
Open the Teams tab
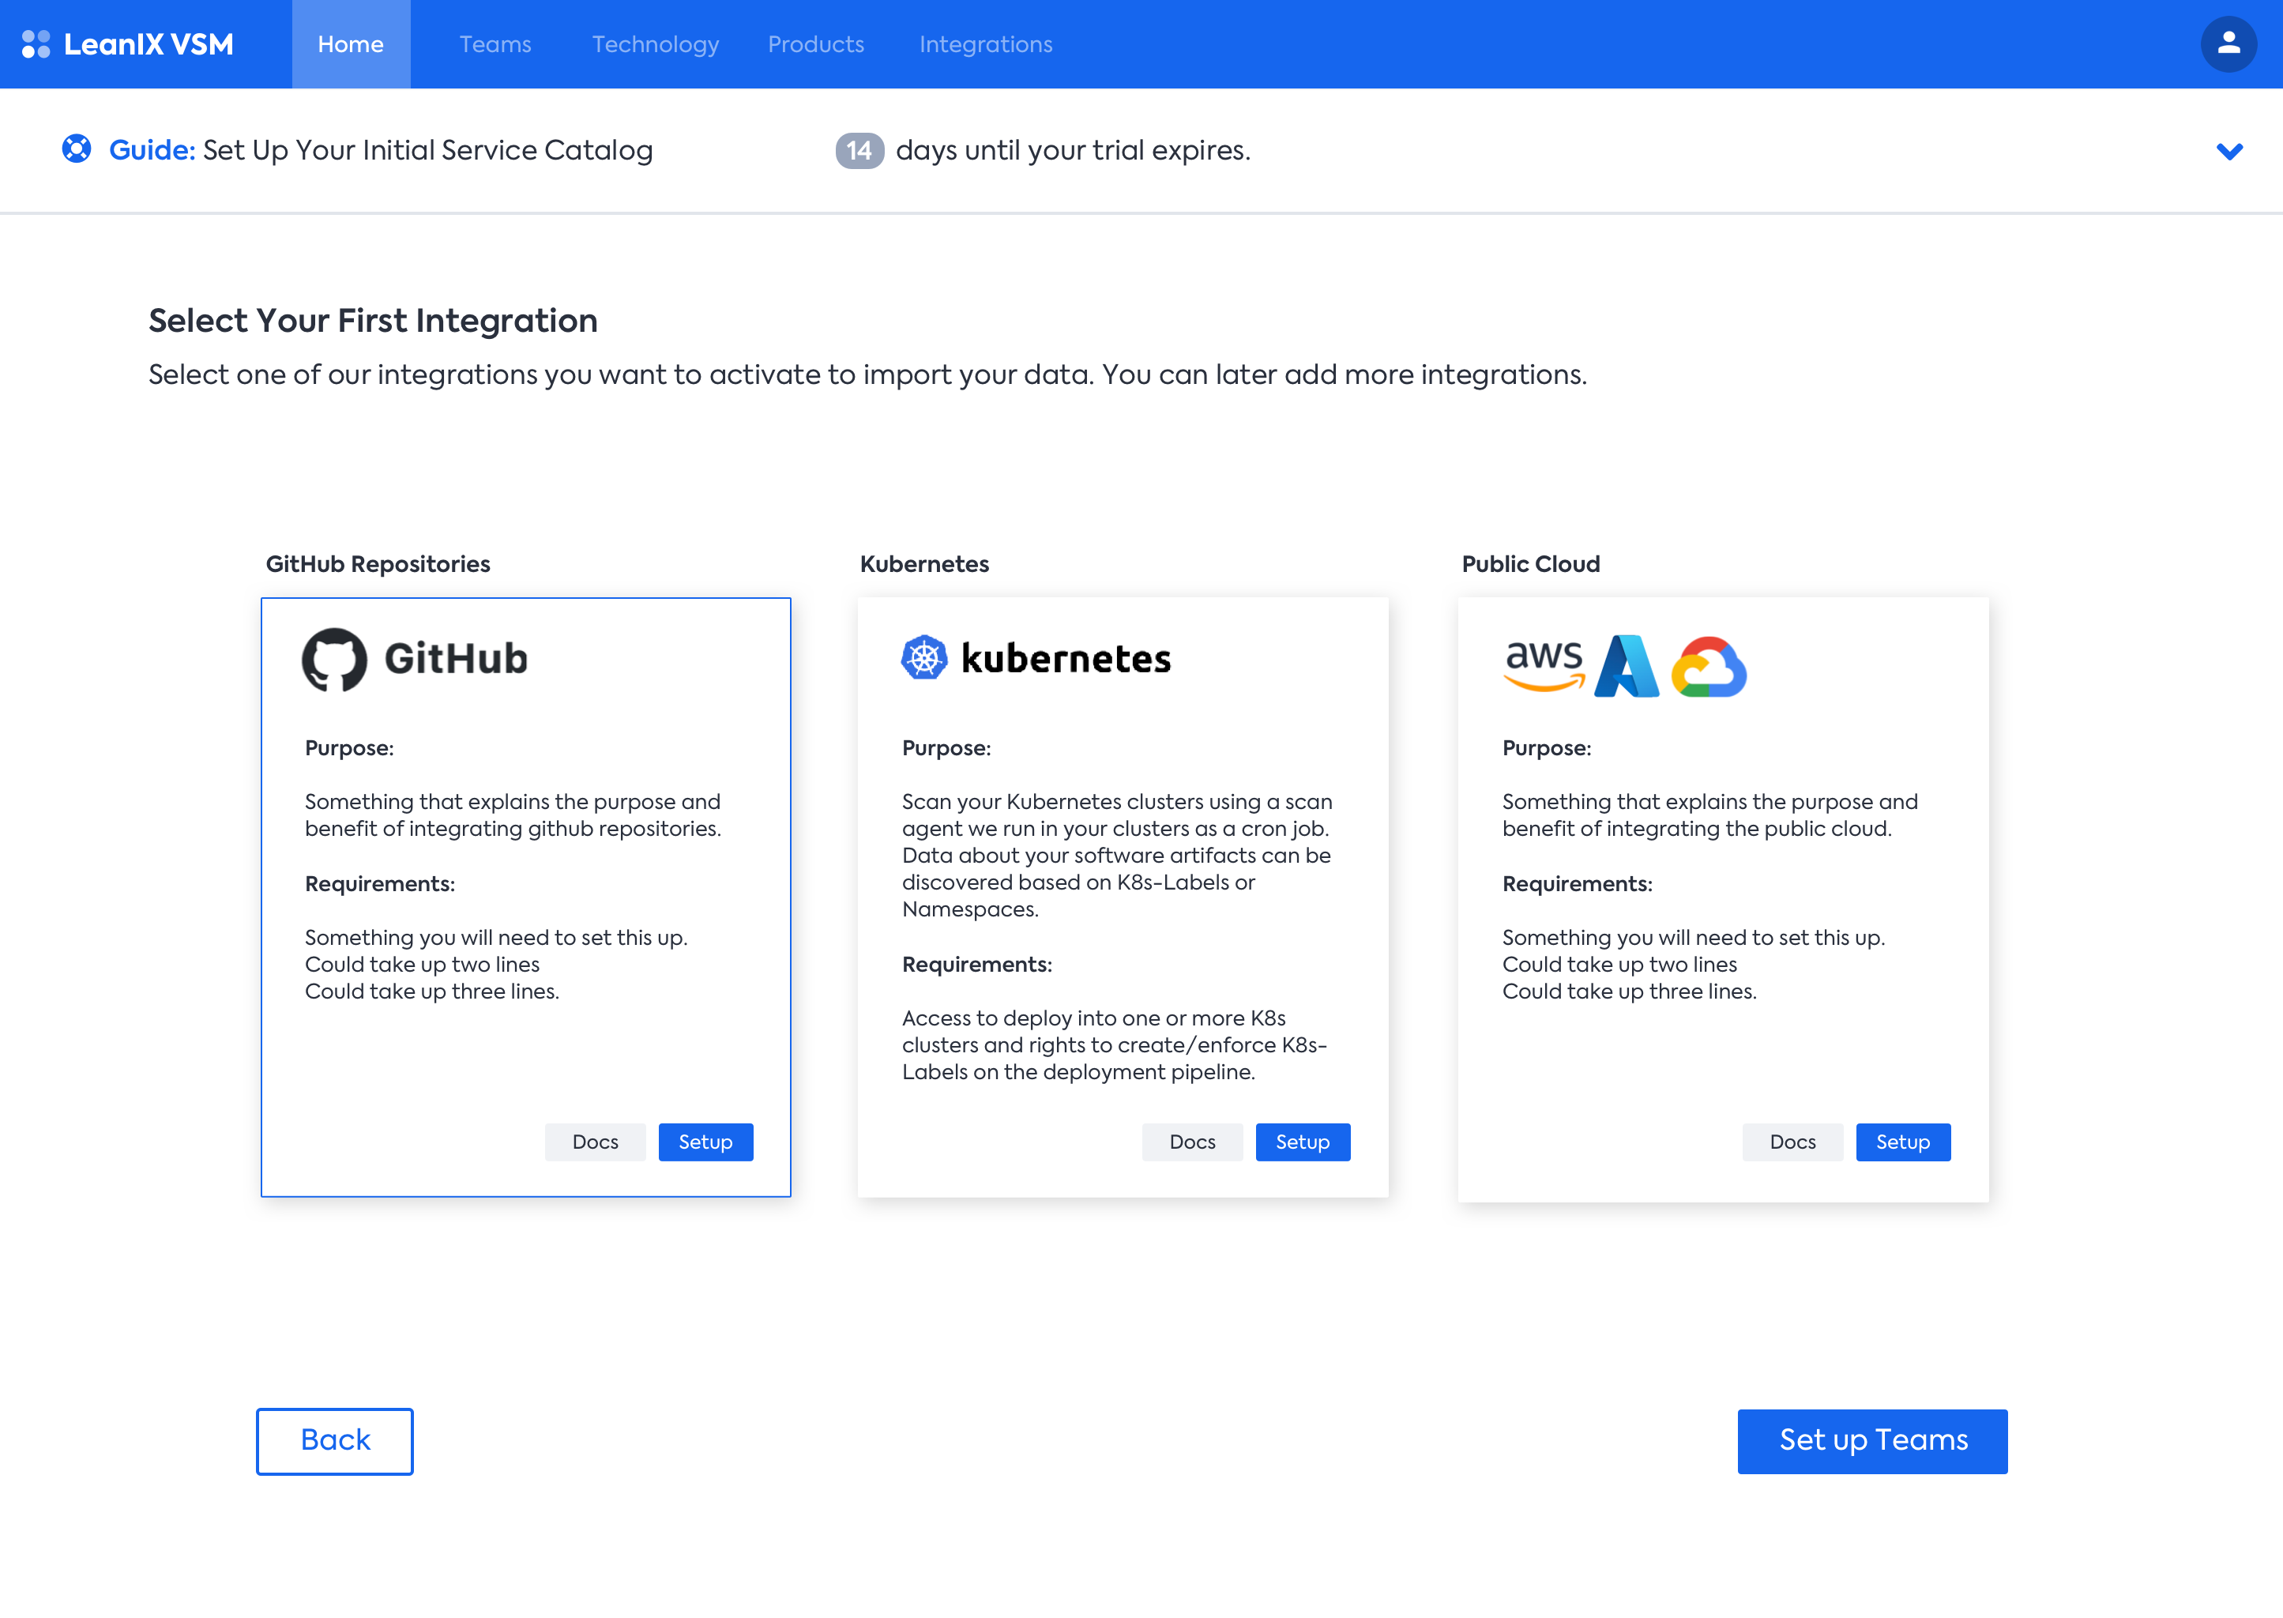[495, 43]
